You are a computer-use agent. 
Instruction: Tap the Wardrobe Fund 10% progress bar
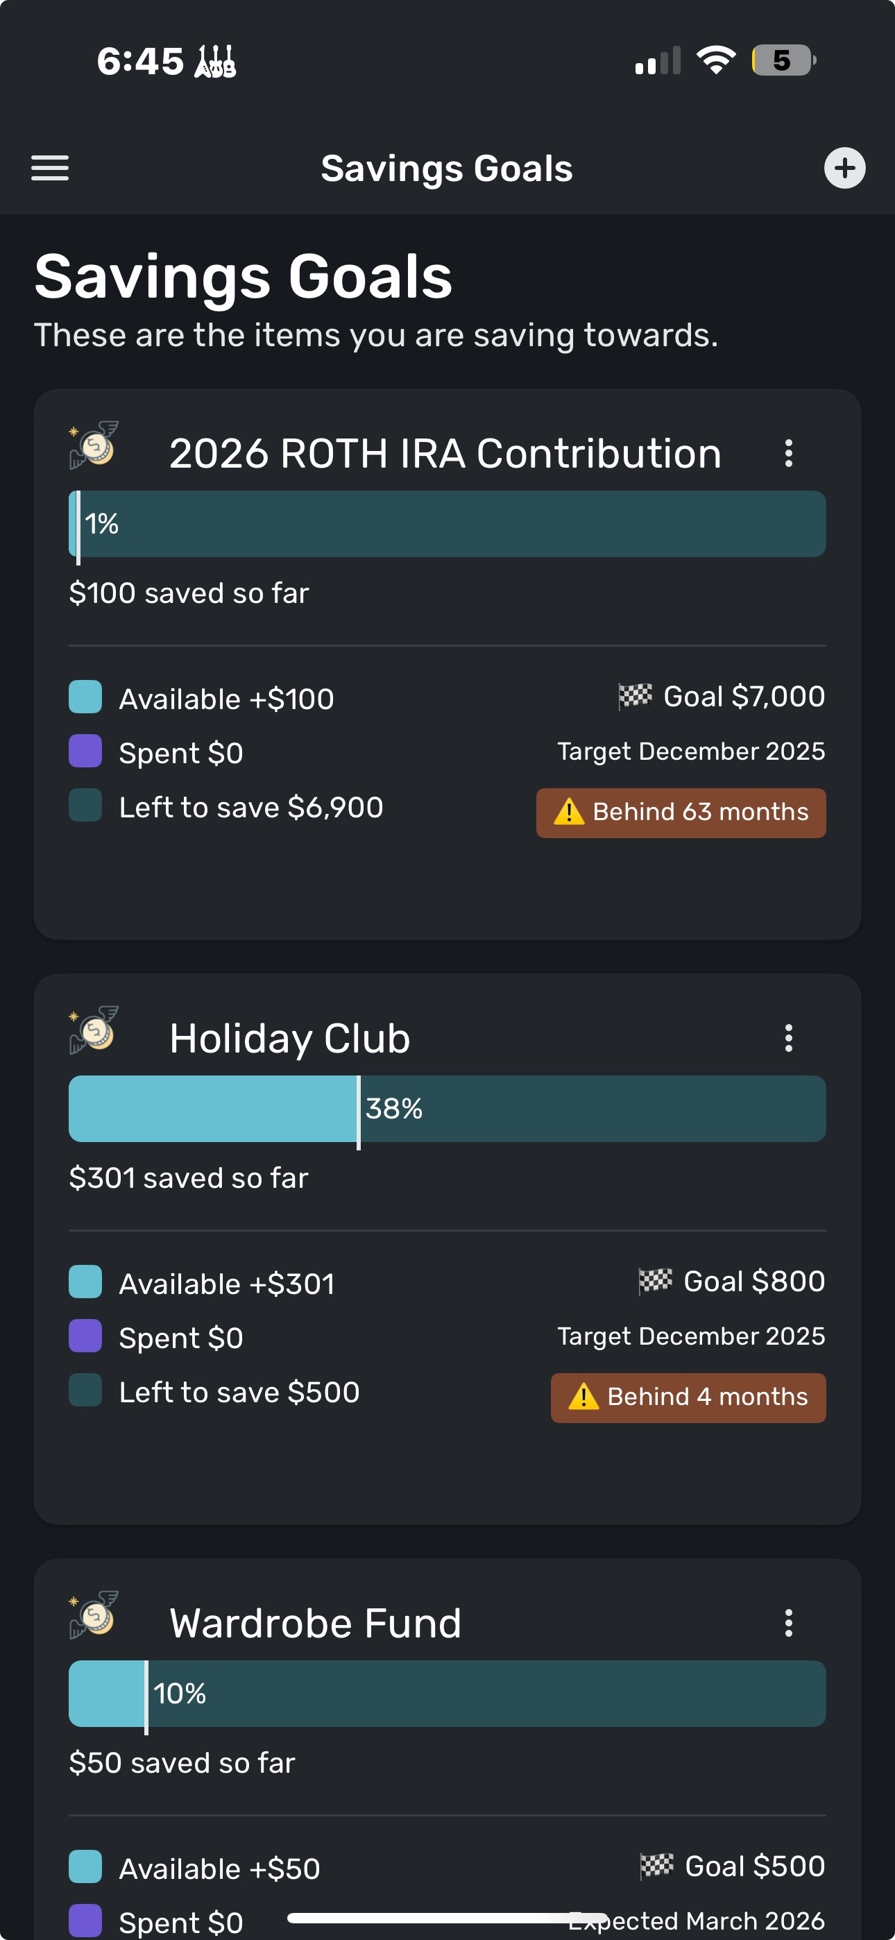[447, 1694]
